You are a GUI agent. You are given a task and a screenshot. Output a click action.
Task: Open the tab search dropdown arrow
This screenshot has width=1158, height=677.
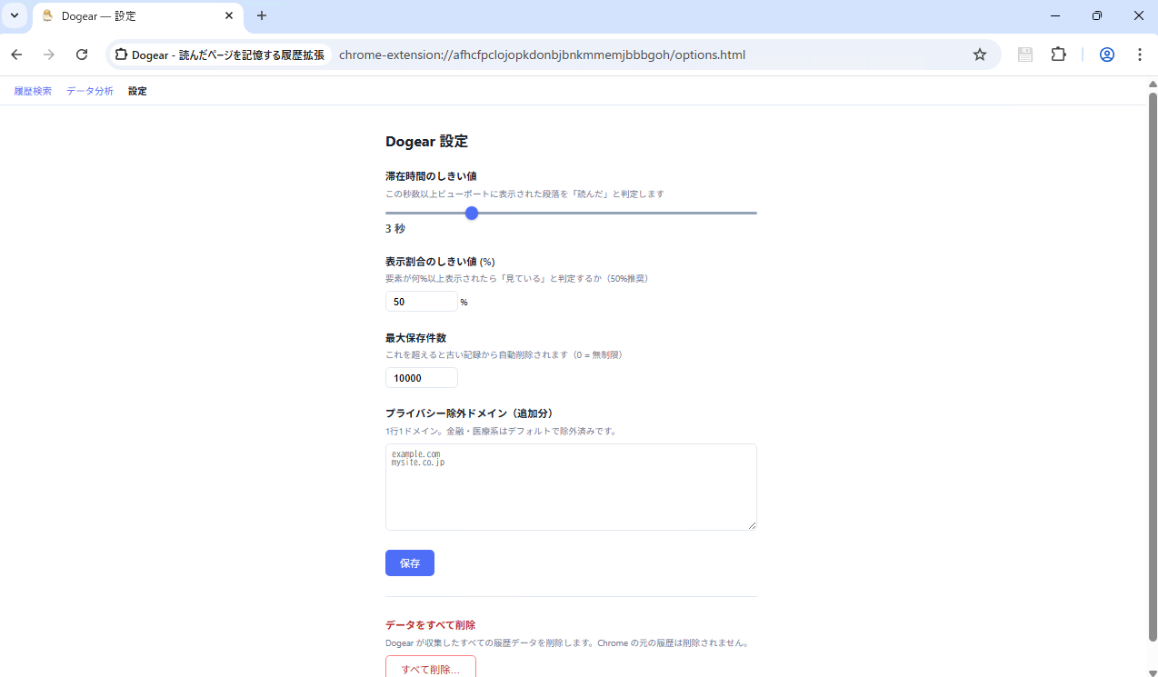point(15,15)
